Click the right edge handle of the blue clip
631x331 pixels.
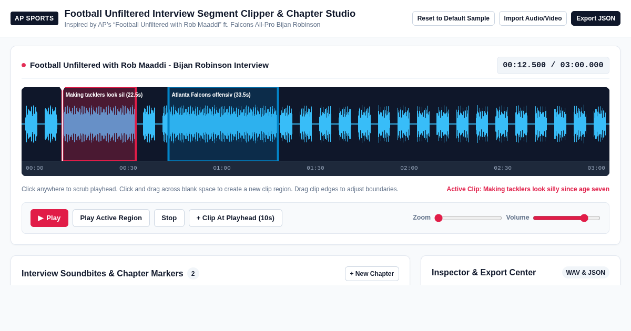click(278, 124)
